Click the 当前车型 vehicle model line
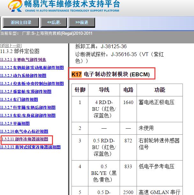Viewport: 194px width, 195px height. (x=46, y=33)
